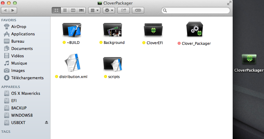The width and height of the screenshot is (264, 139).
Task: Click the "distribution.xml" file name label
Action: (x=73, y=77)
